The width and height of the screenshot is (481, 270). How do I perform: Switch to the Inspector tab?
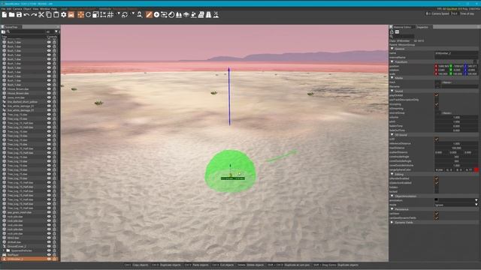[422, 27]
